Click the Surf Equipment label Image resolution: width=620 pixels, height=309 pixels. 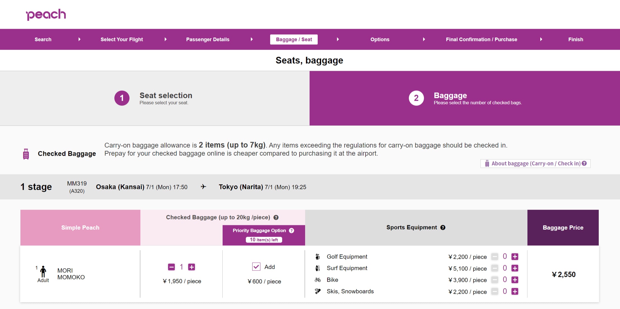point(347,268)
